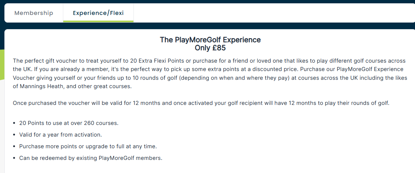The height and width of the screenshot is (173, 415).
Task: Click the voucher valid for 12 months sentence
Action: tap(201, 103)
